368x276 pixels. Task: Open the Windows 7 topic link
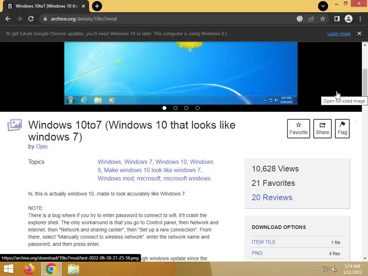pyautogui.click(x=138, y=162)
